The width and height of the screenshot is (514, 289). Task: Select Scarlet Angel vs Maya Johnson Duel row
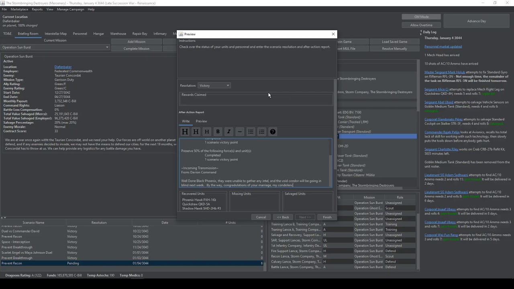(132, 252)
